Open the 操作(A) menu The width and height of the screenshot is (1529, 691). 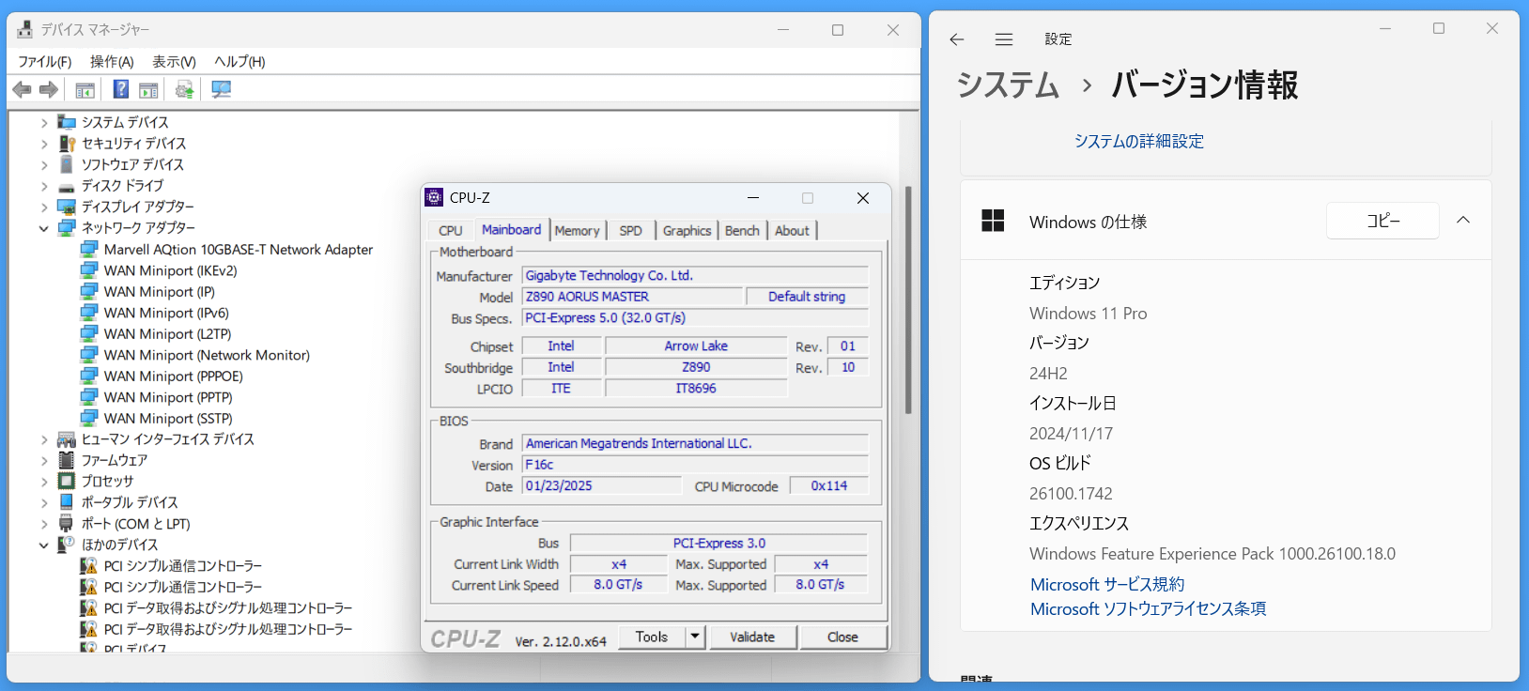(x=112, y=62)
